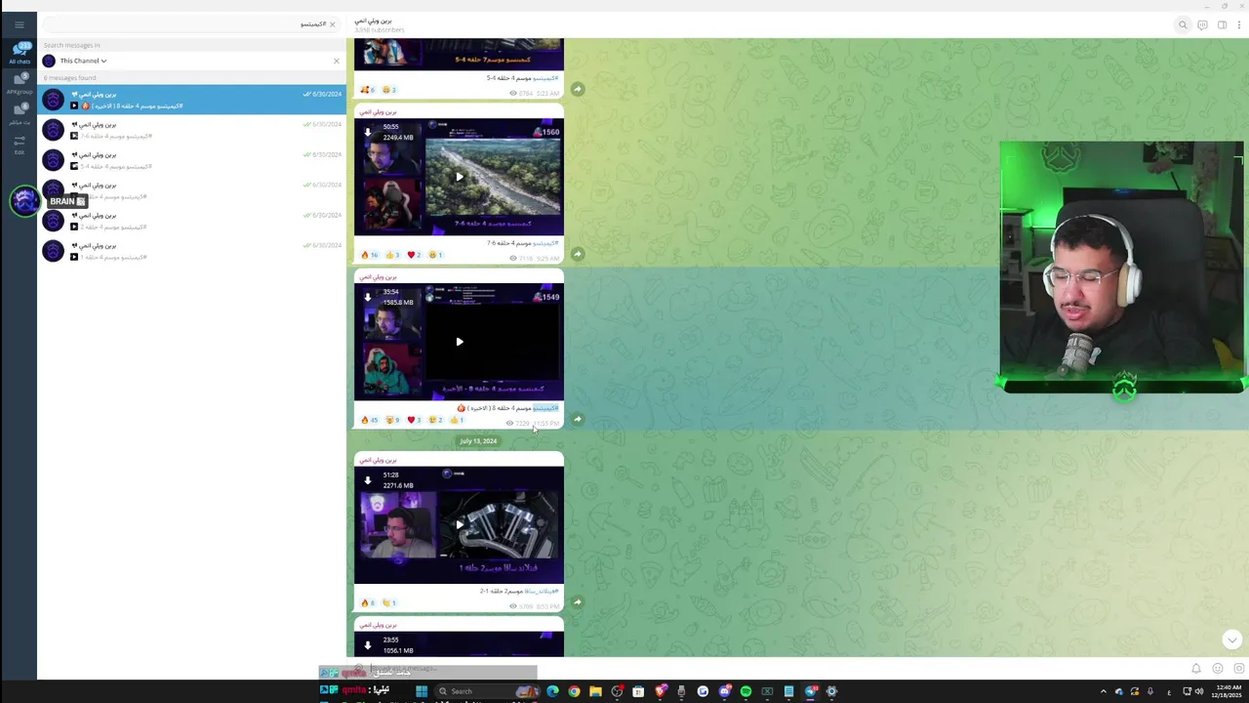1249x703 pixels.
Task: Click the hashtag link in episode 8 caption
Action: (545, 408)
